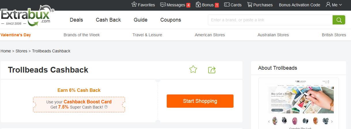351x129 pixels.
Task: Show next Trollbeads bead thumbnails
Action: coord(332,121)
